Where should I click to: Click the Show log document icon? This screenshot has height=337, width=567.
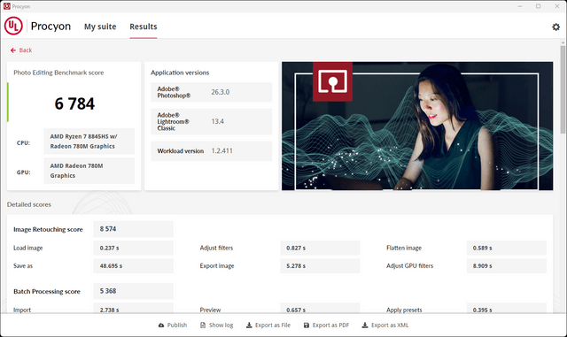(x=203, y=326)
